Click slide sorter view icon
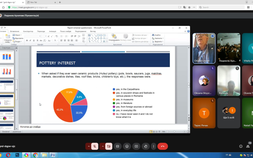The width and height of the screenshot is (253, 158). 154,131
